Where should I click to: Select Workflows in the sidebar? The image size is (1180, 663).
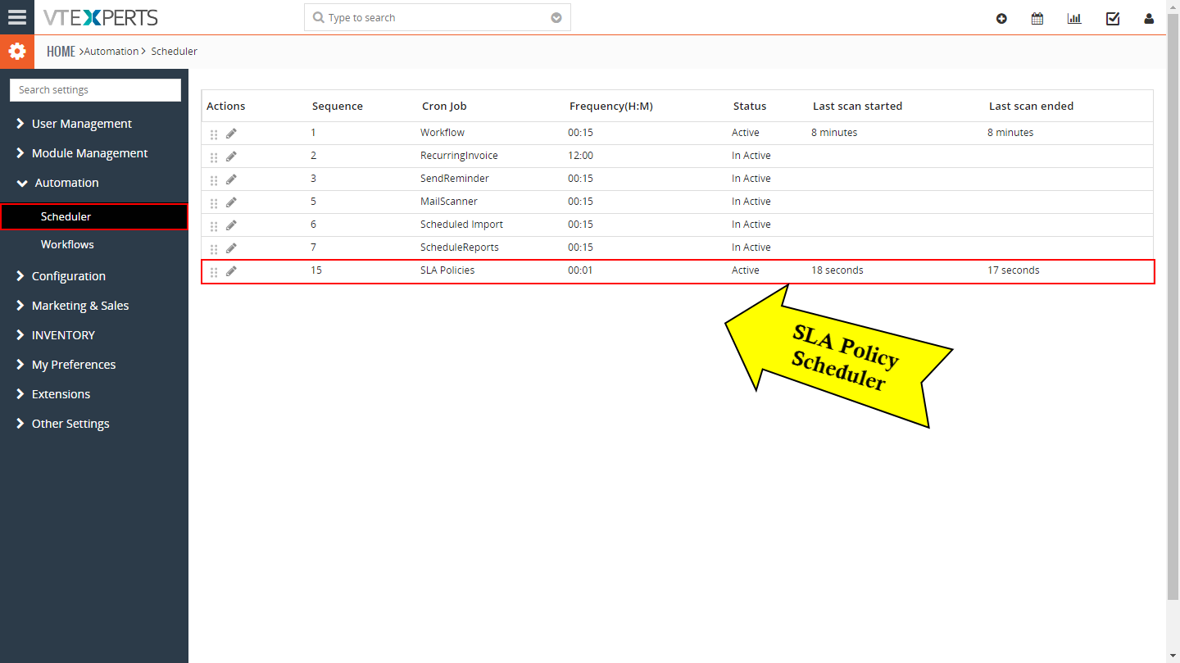point(67,244)
